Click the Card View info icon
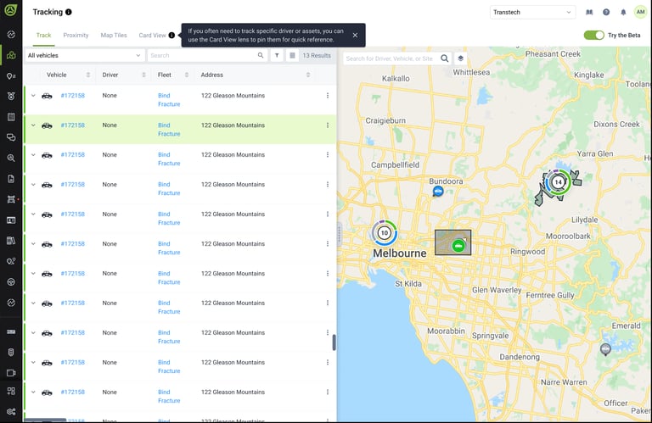 coord(171,36)
